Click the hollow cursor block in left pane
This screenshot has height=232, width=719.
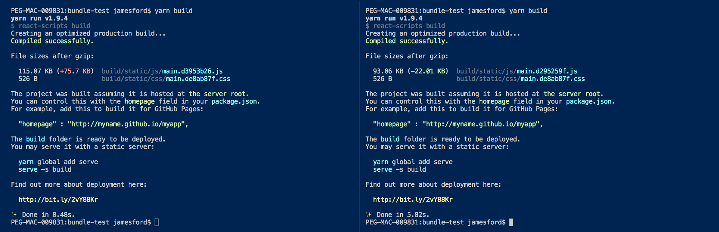157,222
